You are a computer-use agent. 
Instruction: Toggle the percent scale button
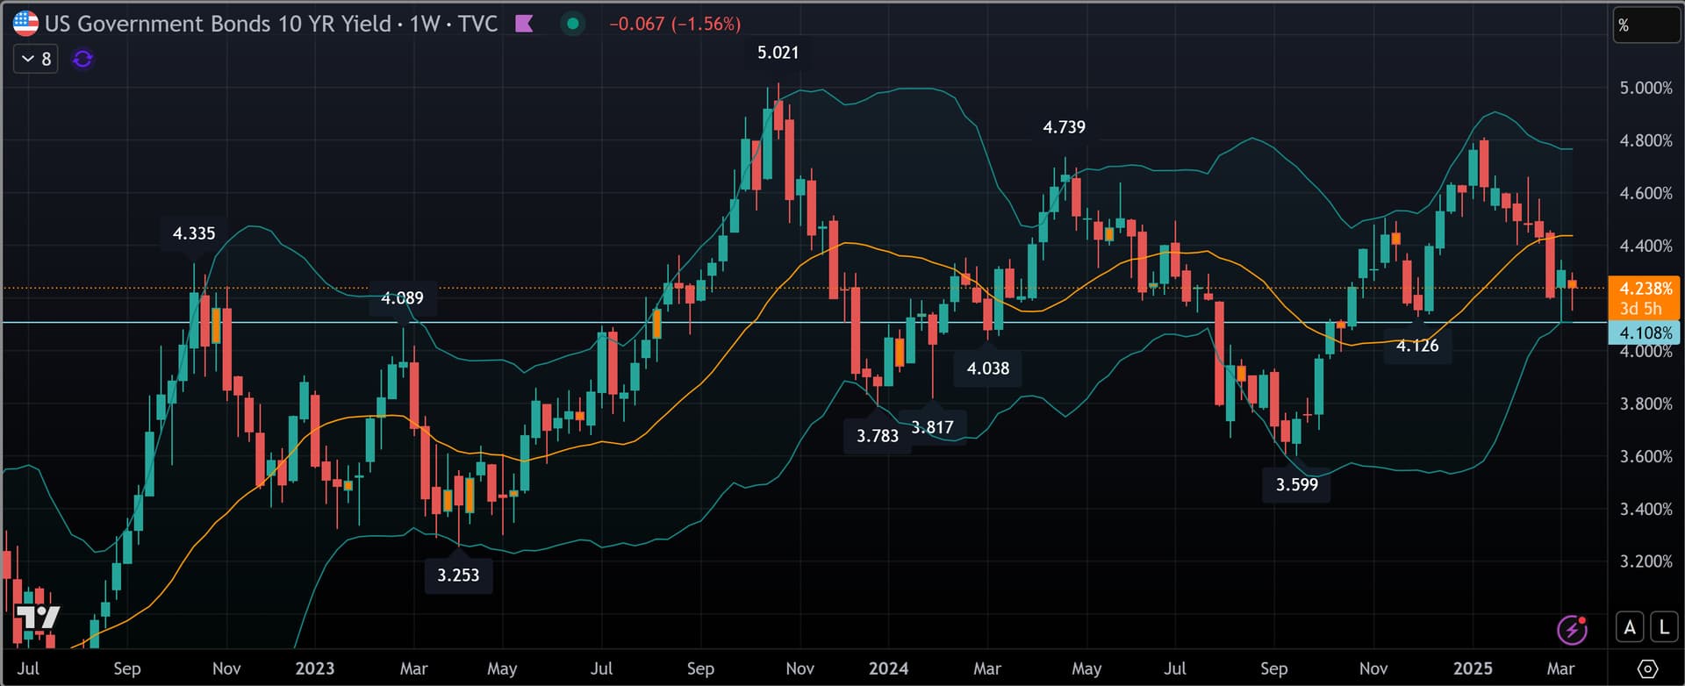click(x=1645, y=25)
